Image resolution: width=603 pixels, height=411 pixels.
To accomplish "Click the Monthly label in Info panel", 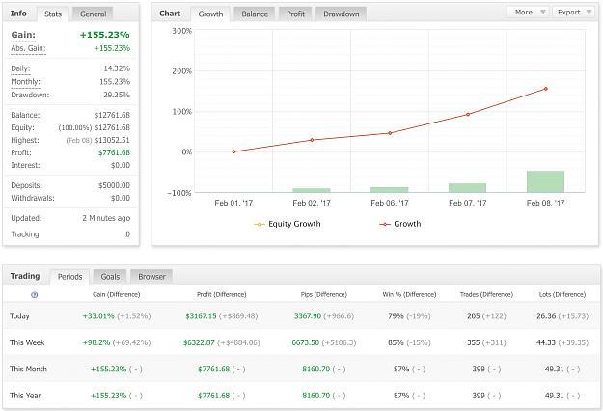I will [x=25, y=82].
